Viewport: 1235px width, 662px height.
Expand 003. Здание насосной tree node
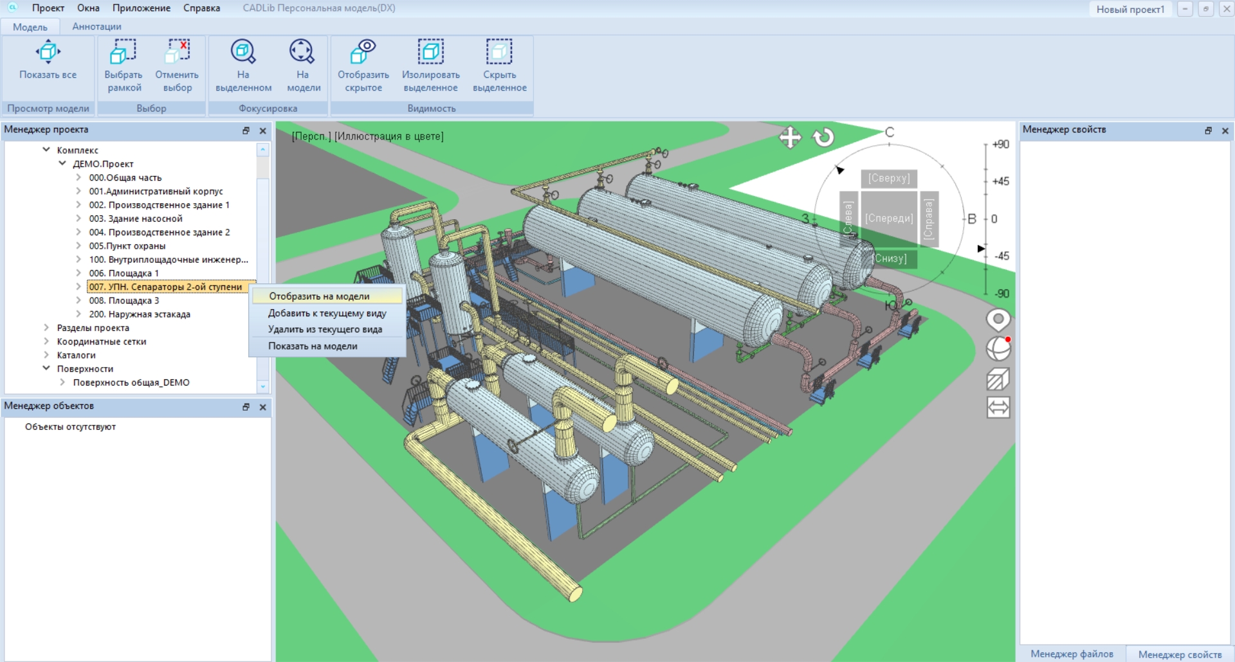78,219
